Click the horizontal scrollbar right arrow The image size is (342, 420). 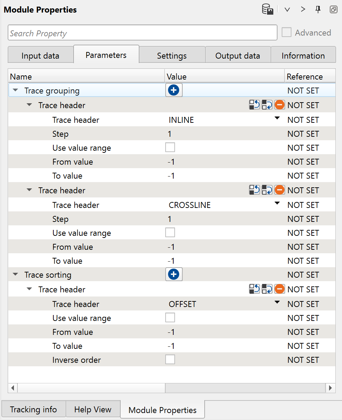click(x=330, y=388)
